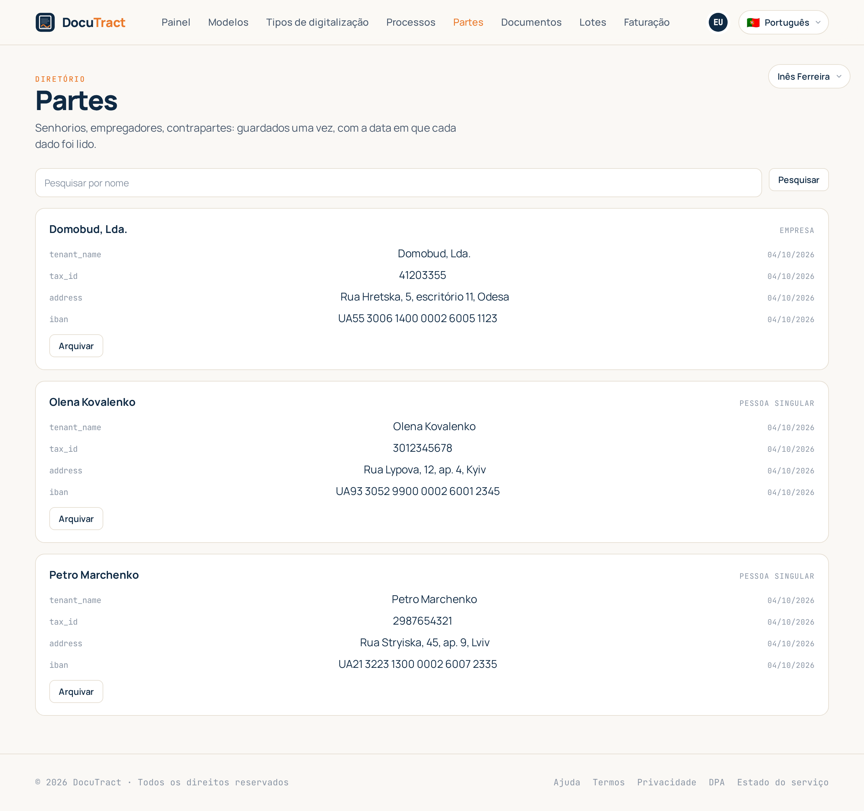Click the DocuTract logo icon

coord(45,22)
